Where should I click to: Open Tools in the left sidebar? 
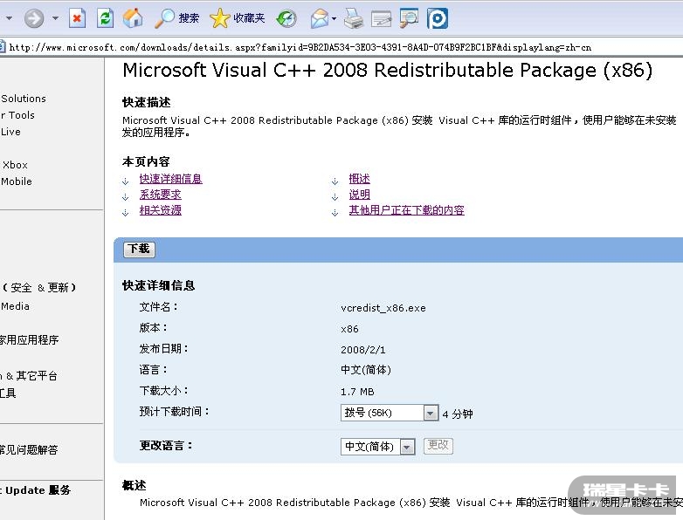[x=17, y=115]
